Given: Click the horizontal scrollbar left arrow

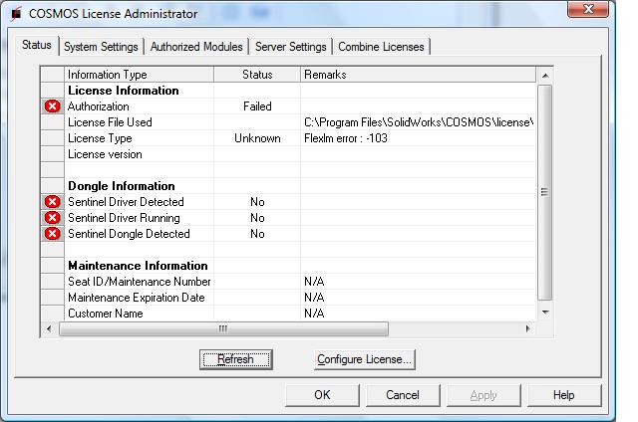Looking at the screenshot, I should point(49,328).
